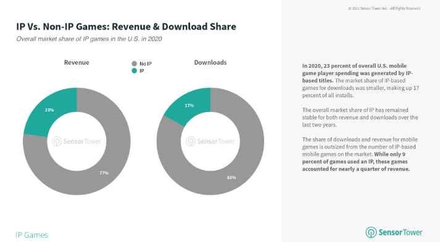Click the copyright notice at top right
This screenshot has height=242, width=440.
point(384,9)
